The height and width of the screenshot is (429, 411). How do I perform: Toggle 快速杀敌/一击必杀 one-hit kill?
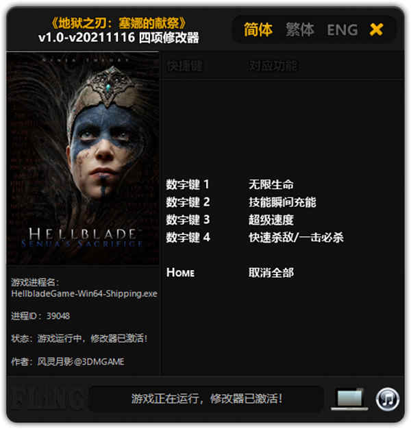[296, 237]
